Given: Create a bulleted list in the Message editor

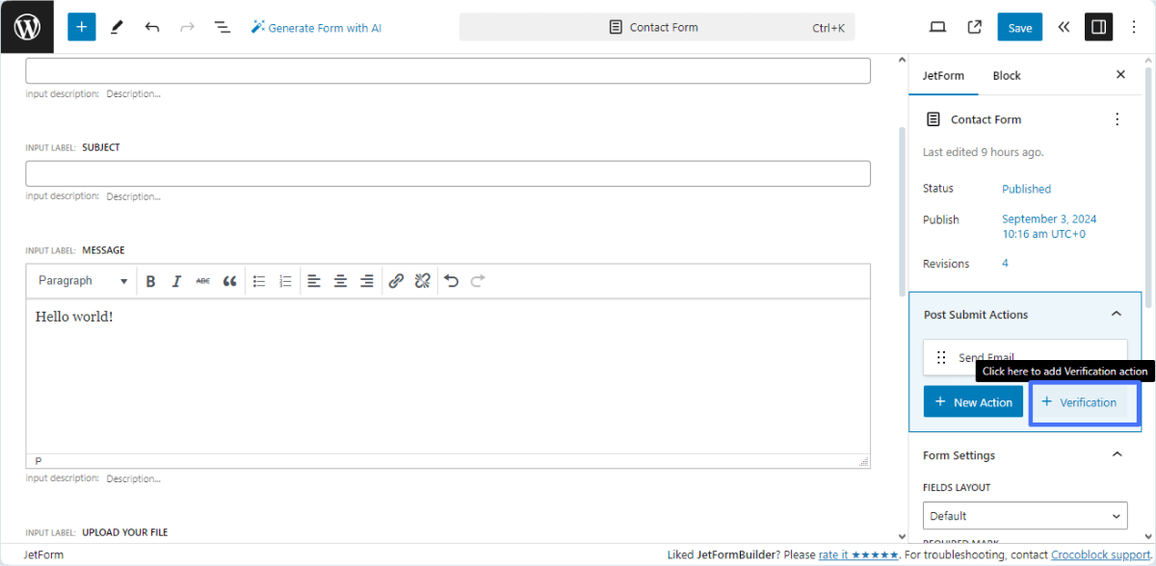Looking at the screenshot, I should pyautogui.click(x=258, y=280).
